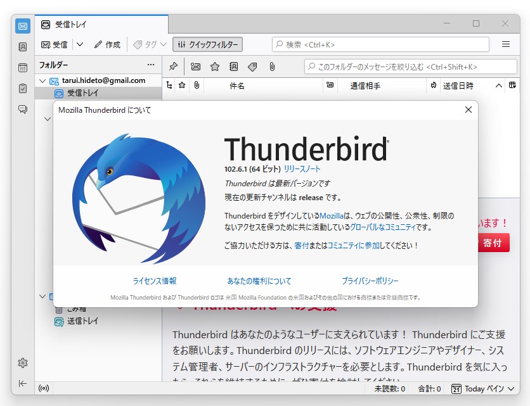Open the 受信 button dropdown arrow

coord(81,44)
